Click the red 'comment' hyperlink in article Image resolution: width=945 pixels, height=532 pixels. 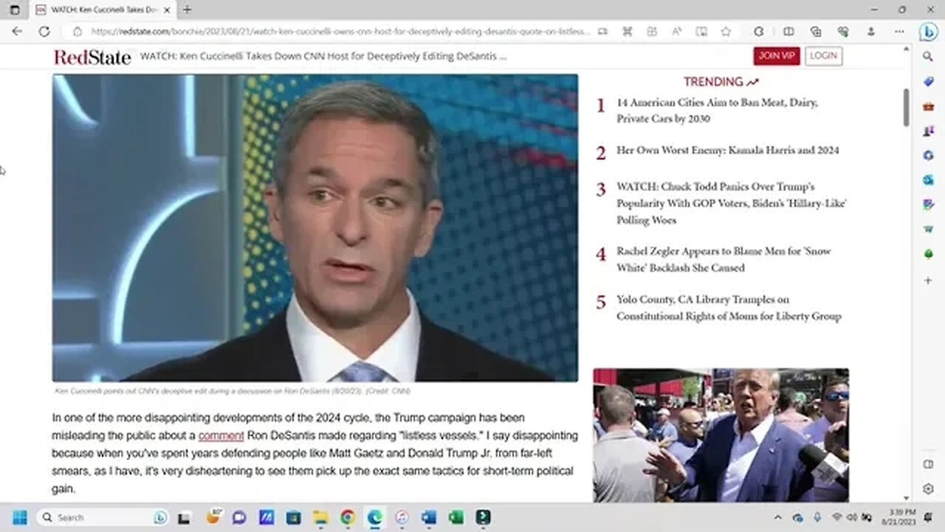click(221, 436)
